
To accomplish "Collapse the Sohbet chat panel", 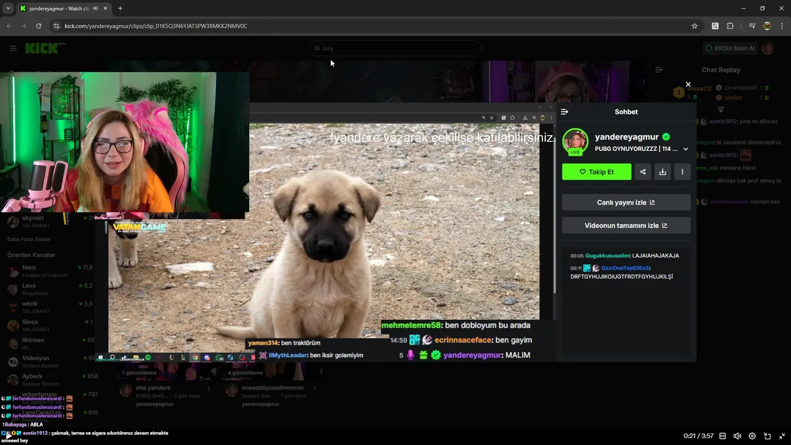I will click(564, 112).
